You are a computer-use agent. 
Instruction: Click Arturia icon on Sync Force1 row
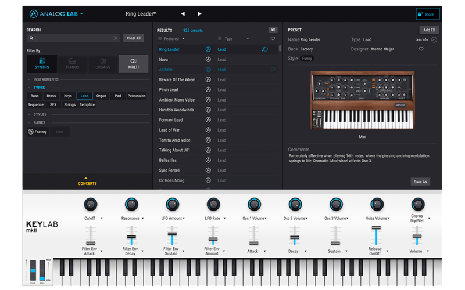[x=208, y=170]
